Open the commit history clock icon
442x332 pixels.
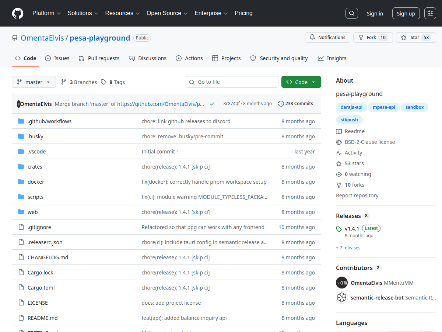click(281, 104)
